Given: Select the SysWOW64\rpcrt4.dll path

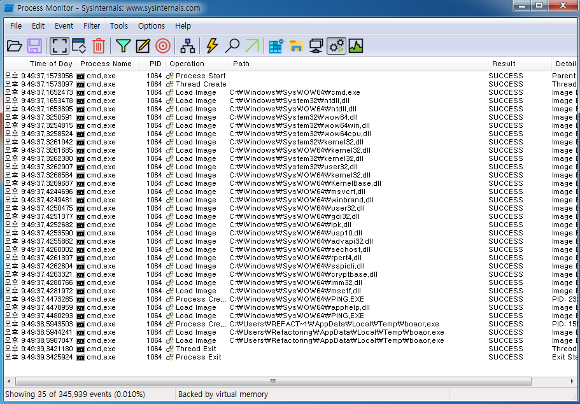Looking at the screenshot, I should click(x=295, y=258).
